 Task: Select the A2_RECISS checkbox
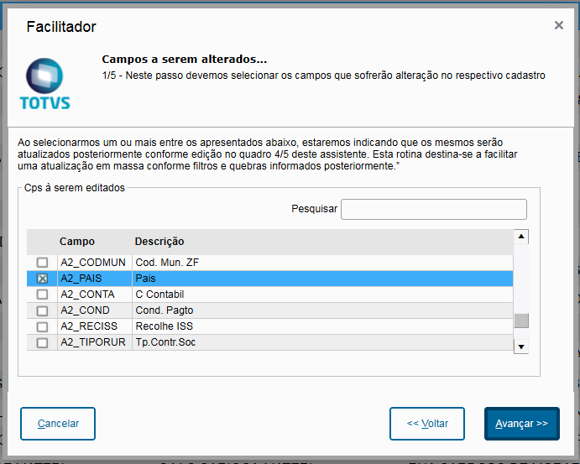[42, 326]
